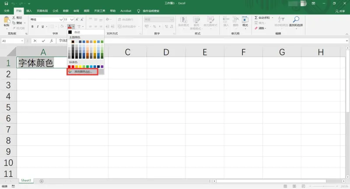This screenshot has height=189, width=350.
Task: Expand the formula bar
Action: pyautogui.click(x=346, y=41)
